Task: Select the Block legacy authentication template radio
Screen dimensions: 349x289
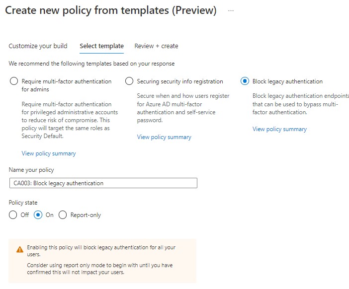Action: (245, 81)
